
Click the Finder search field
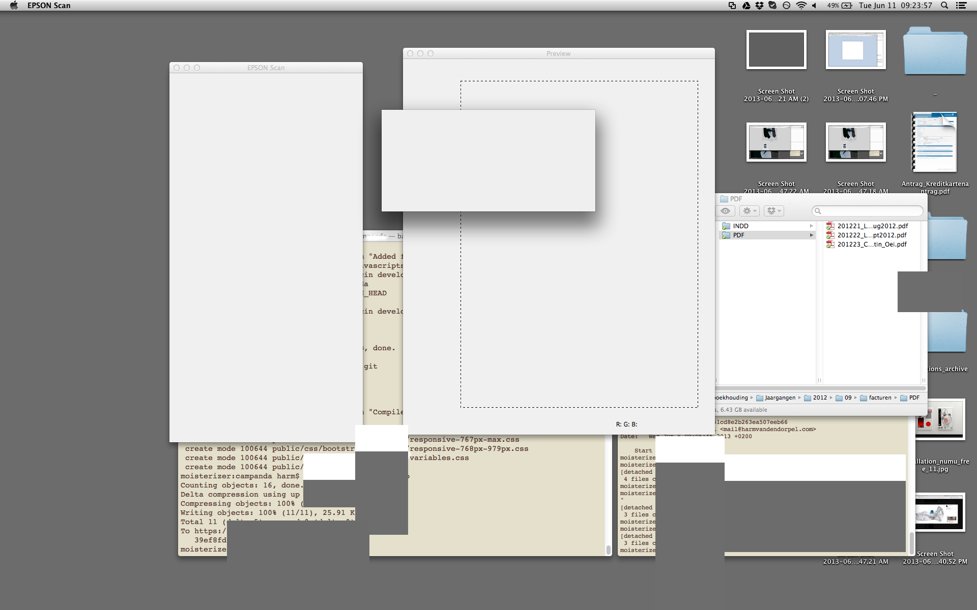click(x=870, y=211)
